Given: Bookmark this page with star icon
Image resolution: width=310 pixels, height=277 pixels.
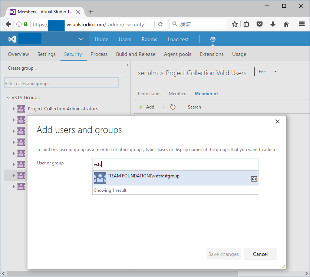Looking at the screenshot, I should pyautogui.click(x=234, y=24).
